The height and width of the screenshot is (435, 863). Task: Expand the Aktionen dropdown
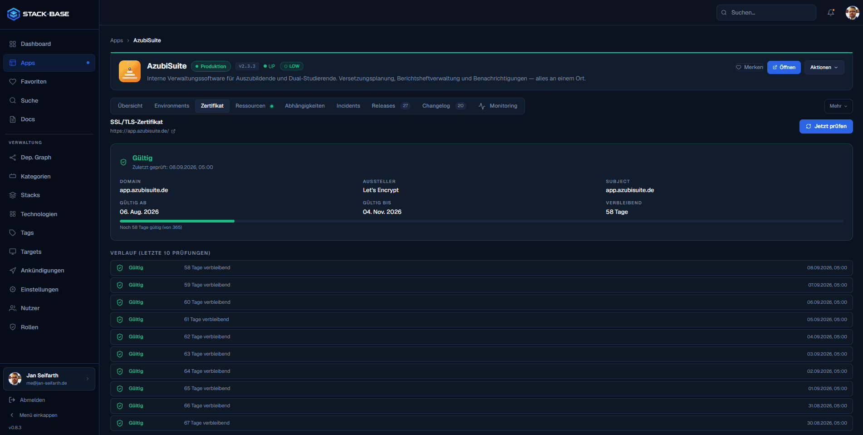tap(824, 67)
